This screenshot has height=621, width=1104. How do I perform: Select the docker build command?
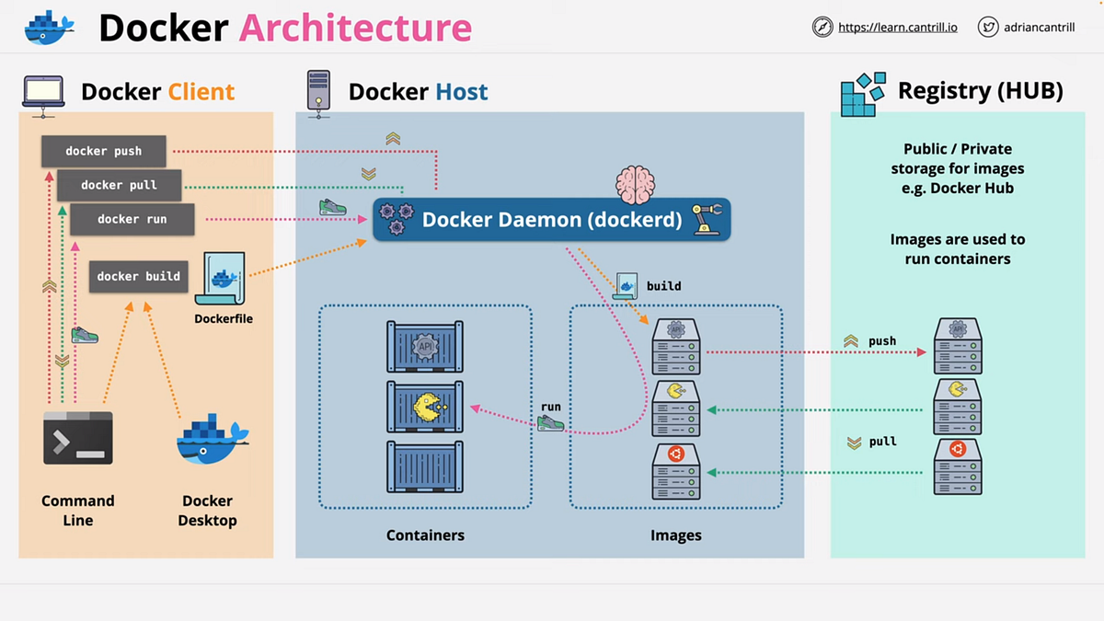(x=138, y=276)
